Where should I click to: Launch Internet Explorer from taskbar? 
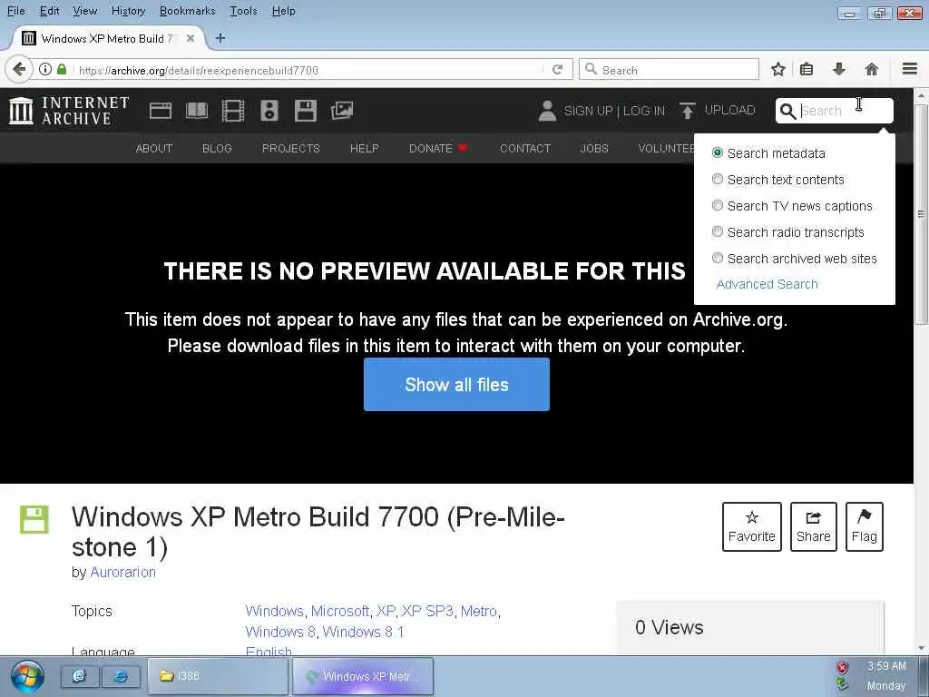click(x=121, y=675)
